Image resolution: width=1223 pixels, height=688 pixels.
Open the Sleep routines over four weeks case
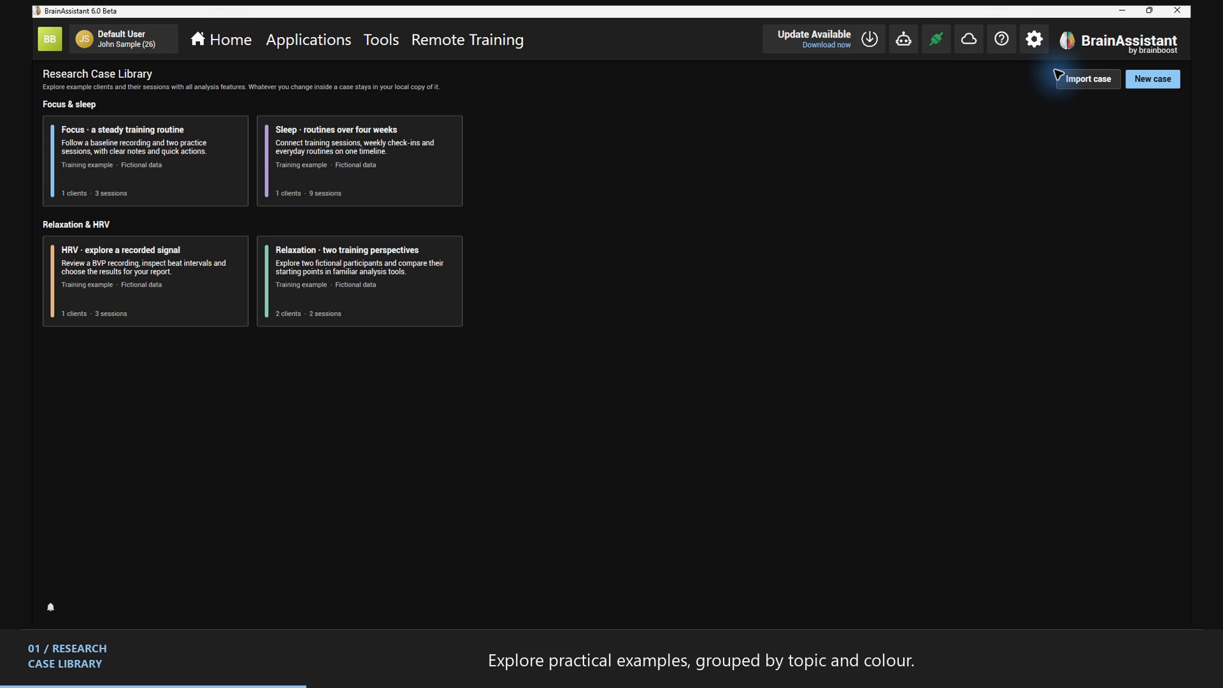point(359,161)
